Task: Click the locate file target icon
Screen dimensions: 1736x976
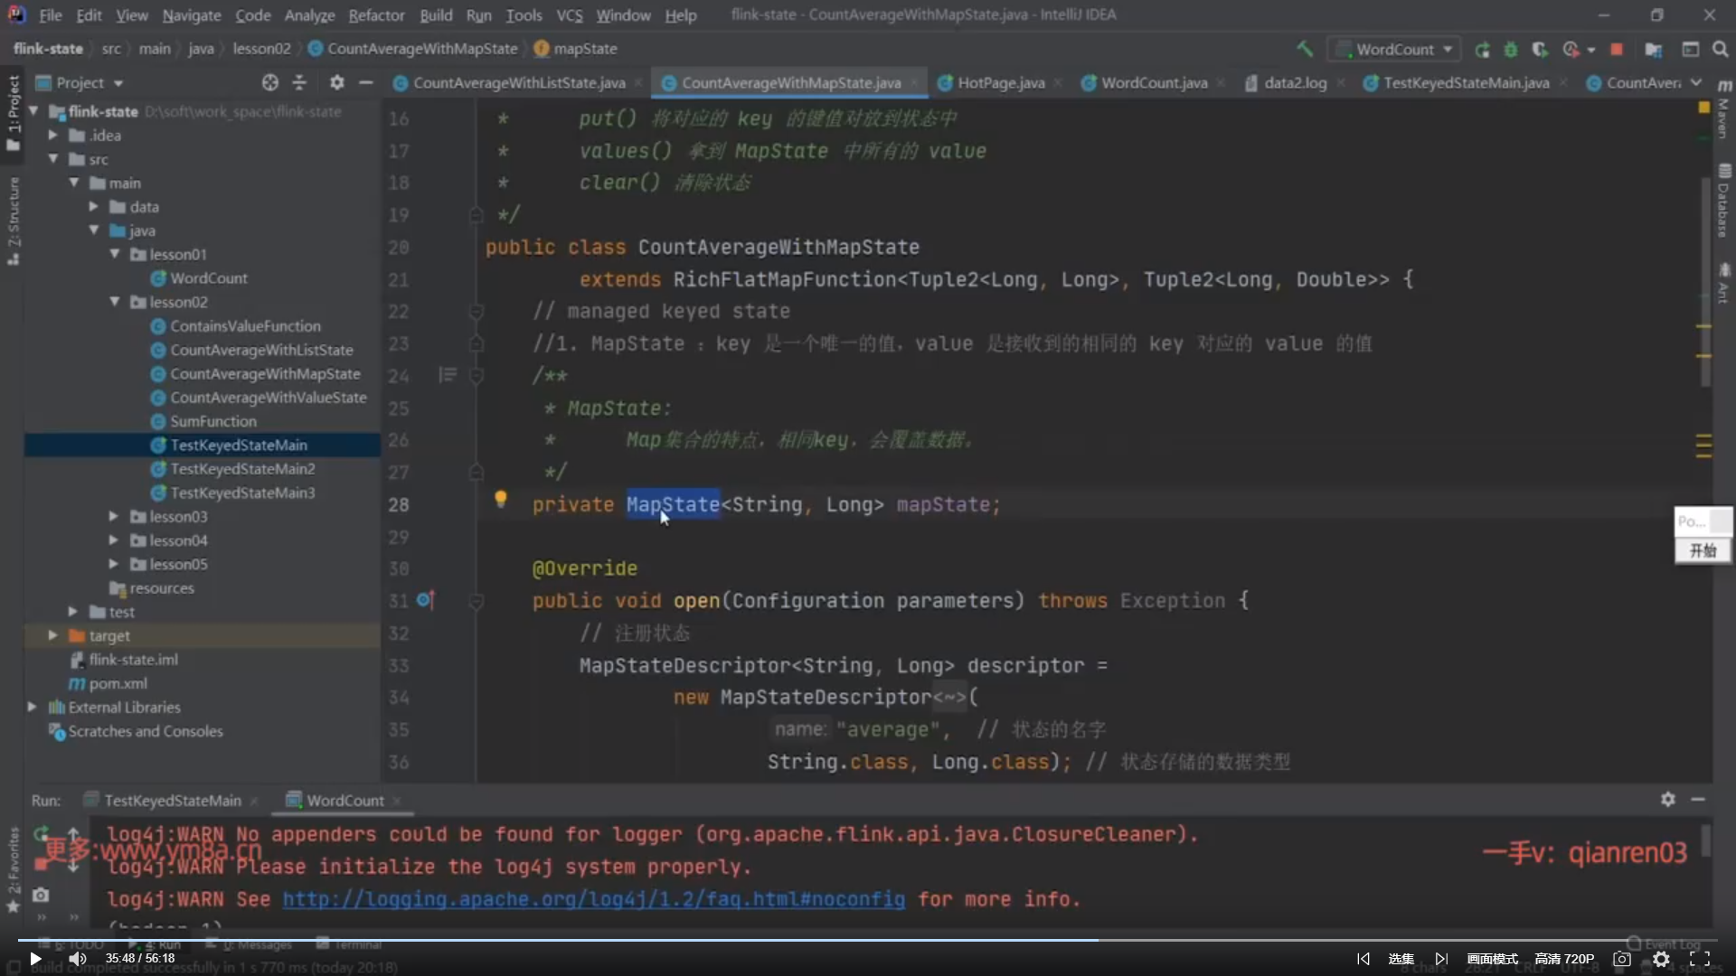Action: tap(269, 82)
